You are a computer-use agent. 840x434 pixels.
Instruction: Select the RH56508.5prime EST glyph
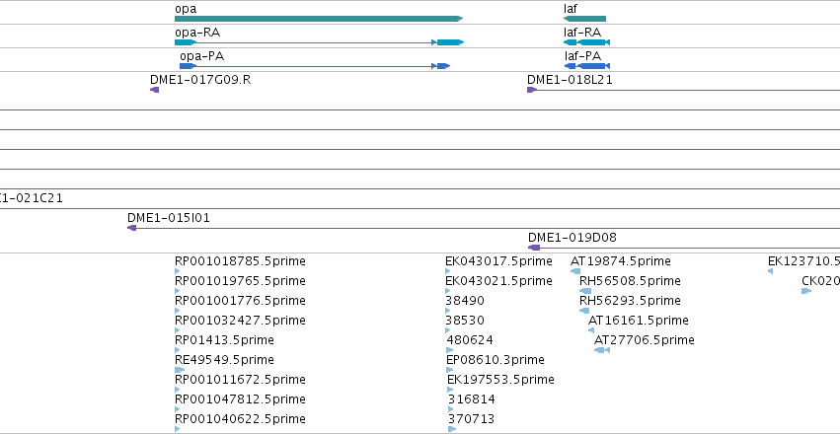(x=585, y=291)
